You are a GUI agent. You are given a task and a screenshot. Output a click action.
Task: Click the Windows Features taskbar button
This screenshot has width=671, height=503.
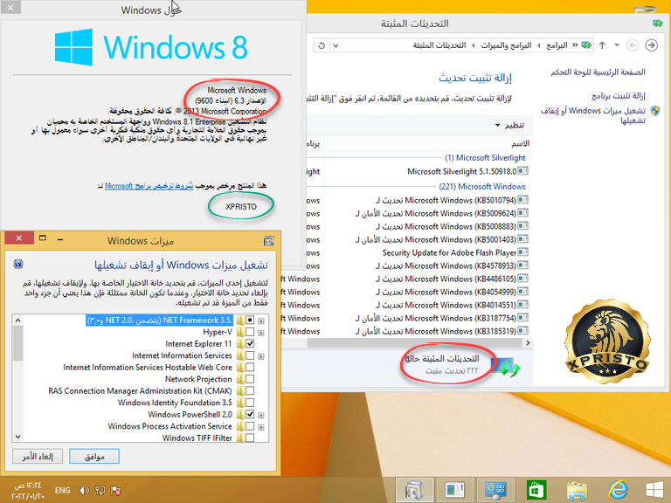(x=414, y=490)
